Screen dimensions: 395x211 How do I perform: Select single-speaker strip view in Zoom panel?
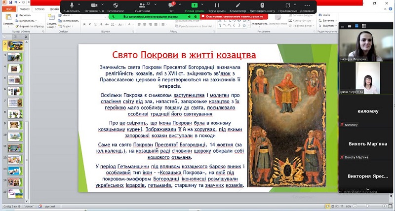[350, 26]
